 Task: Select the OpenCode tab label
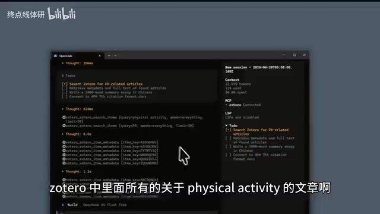(x=66, y=56)
